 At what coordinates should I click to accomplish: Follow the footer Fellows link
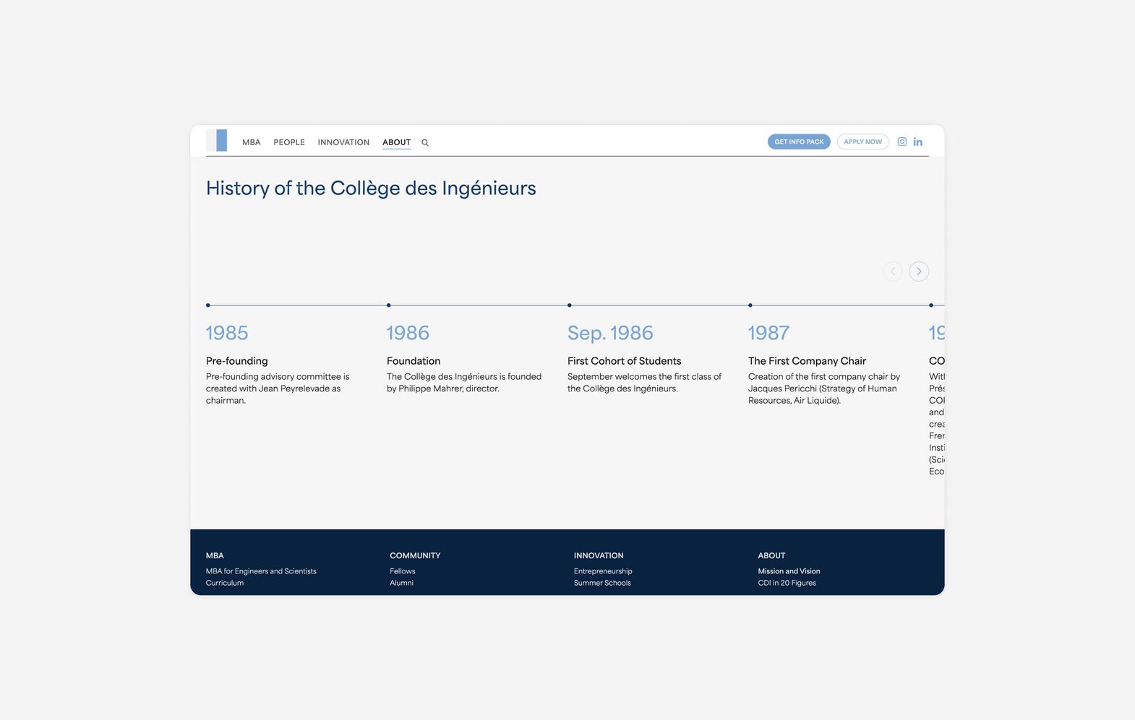pyautogui.click(x=402, y=571)
